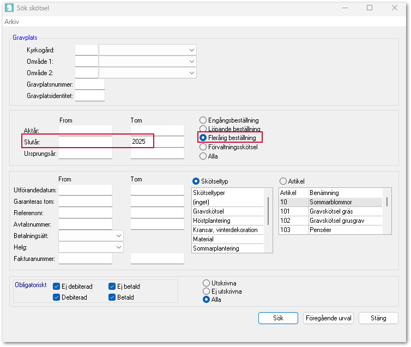Click the Stäng button
This screenshot has width=411, height=347.
click(x=378, y=318)
